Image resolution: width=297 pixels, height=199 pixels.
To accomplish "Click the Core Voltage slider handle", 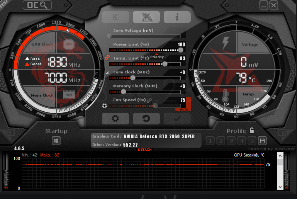I will coord(109,36).
